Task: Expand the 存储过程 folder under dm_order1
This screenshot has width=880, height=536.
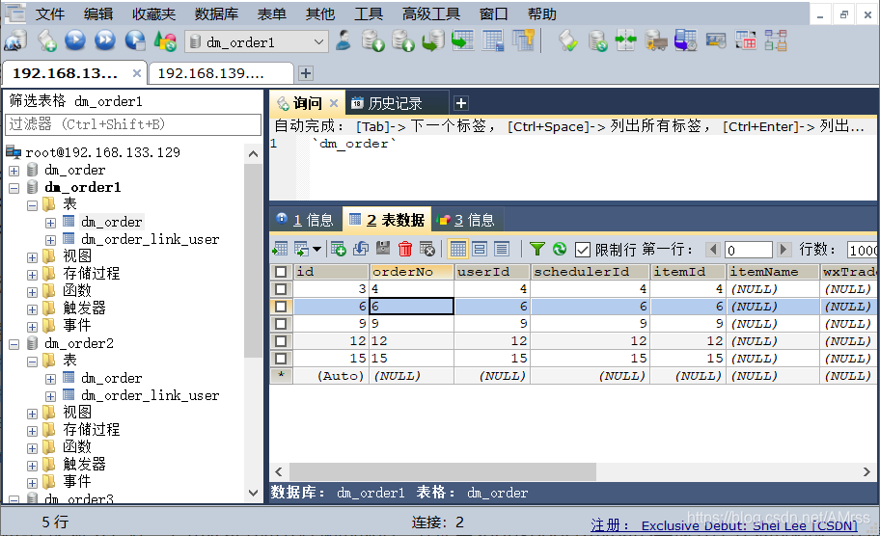Action: tap(32, 275)
